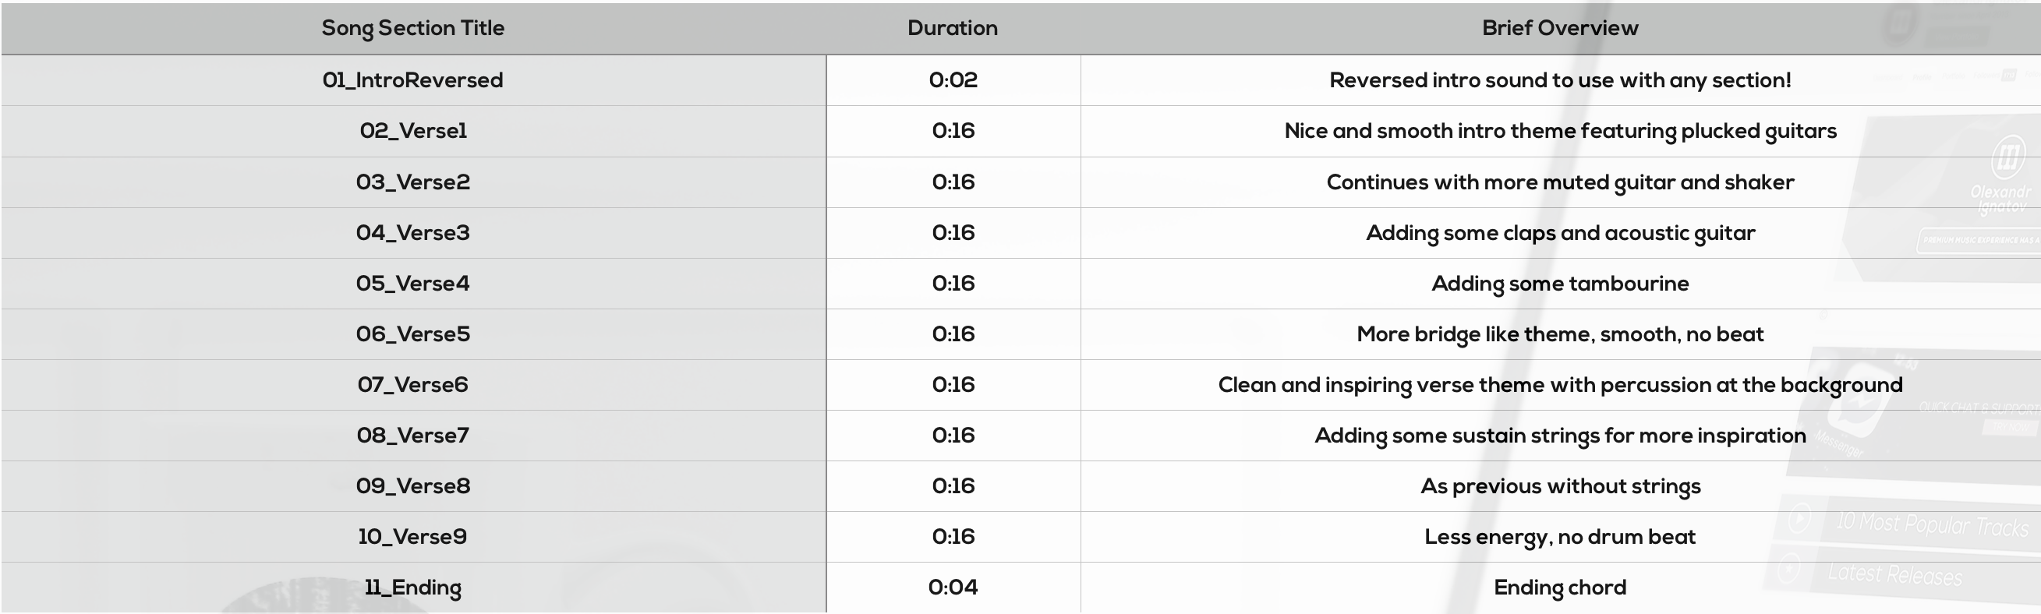Click the 'Less energy, no drum beat' description
Viewport: 2041px width, 614px height.
pos(1560,537)
